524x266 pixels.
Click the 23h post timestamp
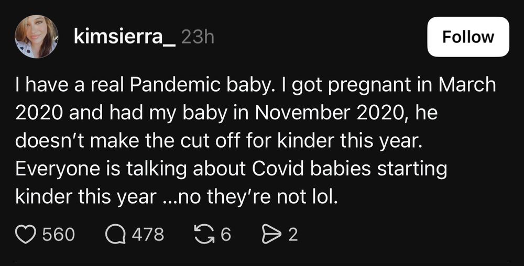(197, 37)
